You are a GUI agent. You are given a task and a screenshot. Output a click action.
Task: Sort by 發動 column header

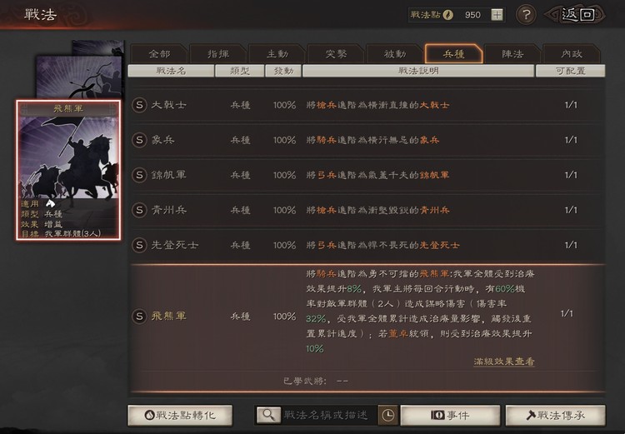(x=283, y=71)
